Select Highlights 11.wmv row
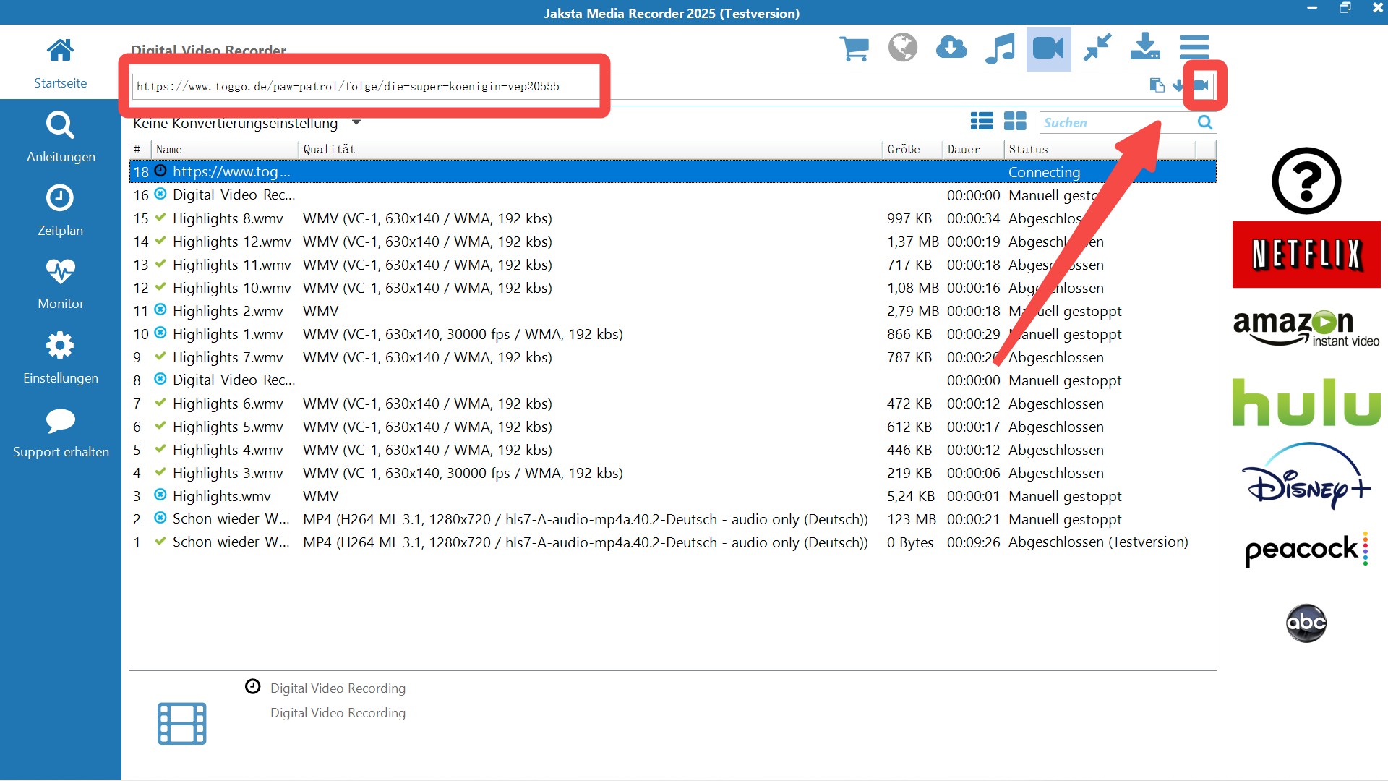 click(672, 265)
